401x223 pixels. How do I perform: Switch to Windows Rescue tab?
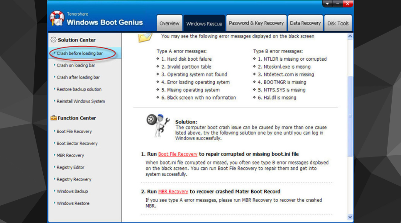point(204,24)
